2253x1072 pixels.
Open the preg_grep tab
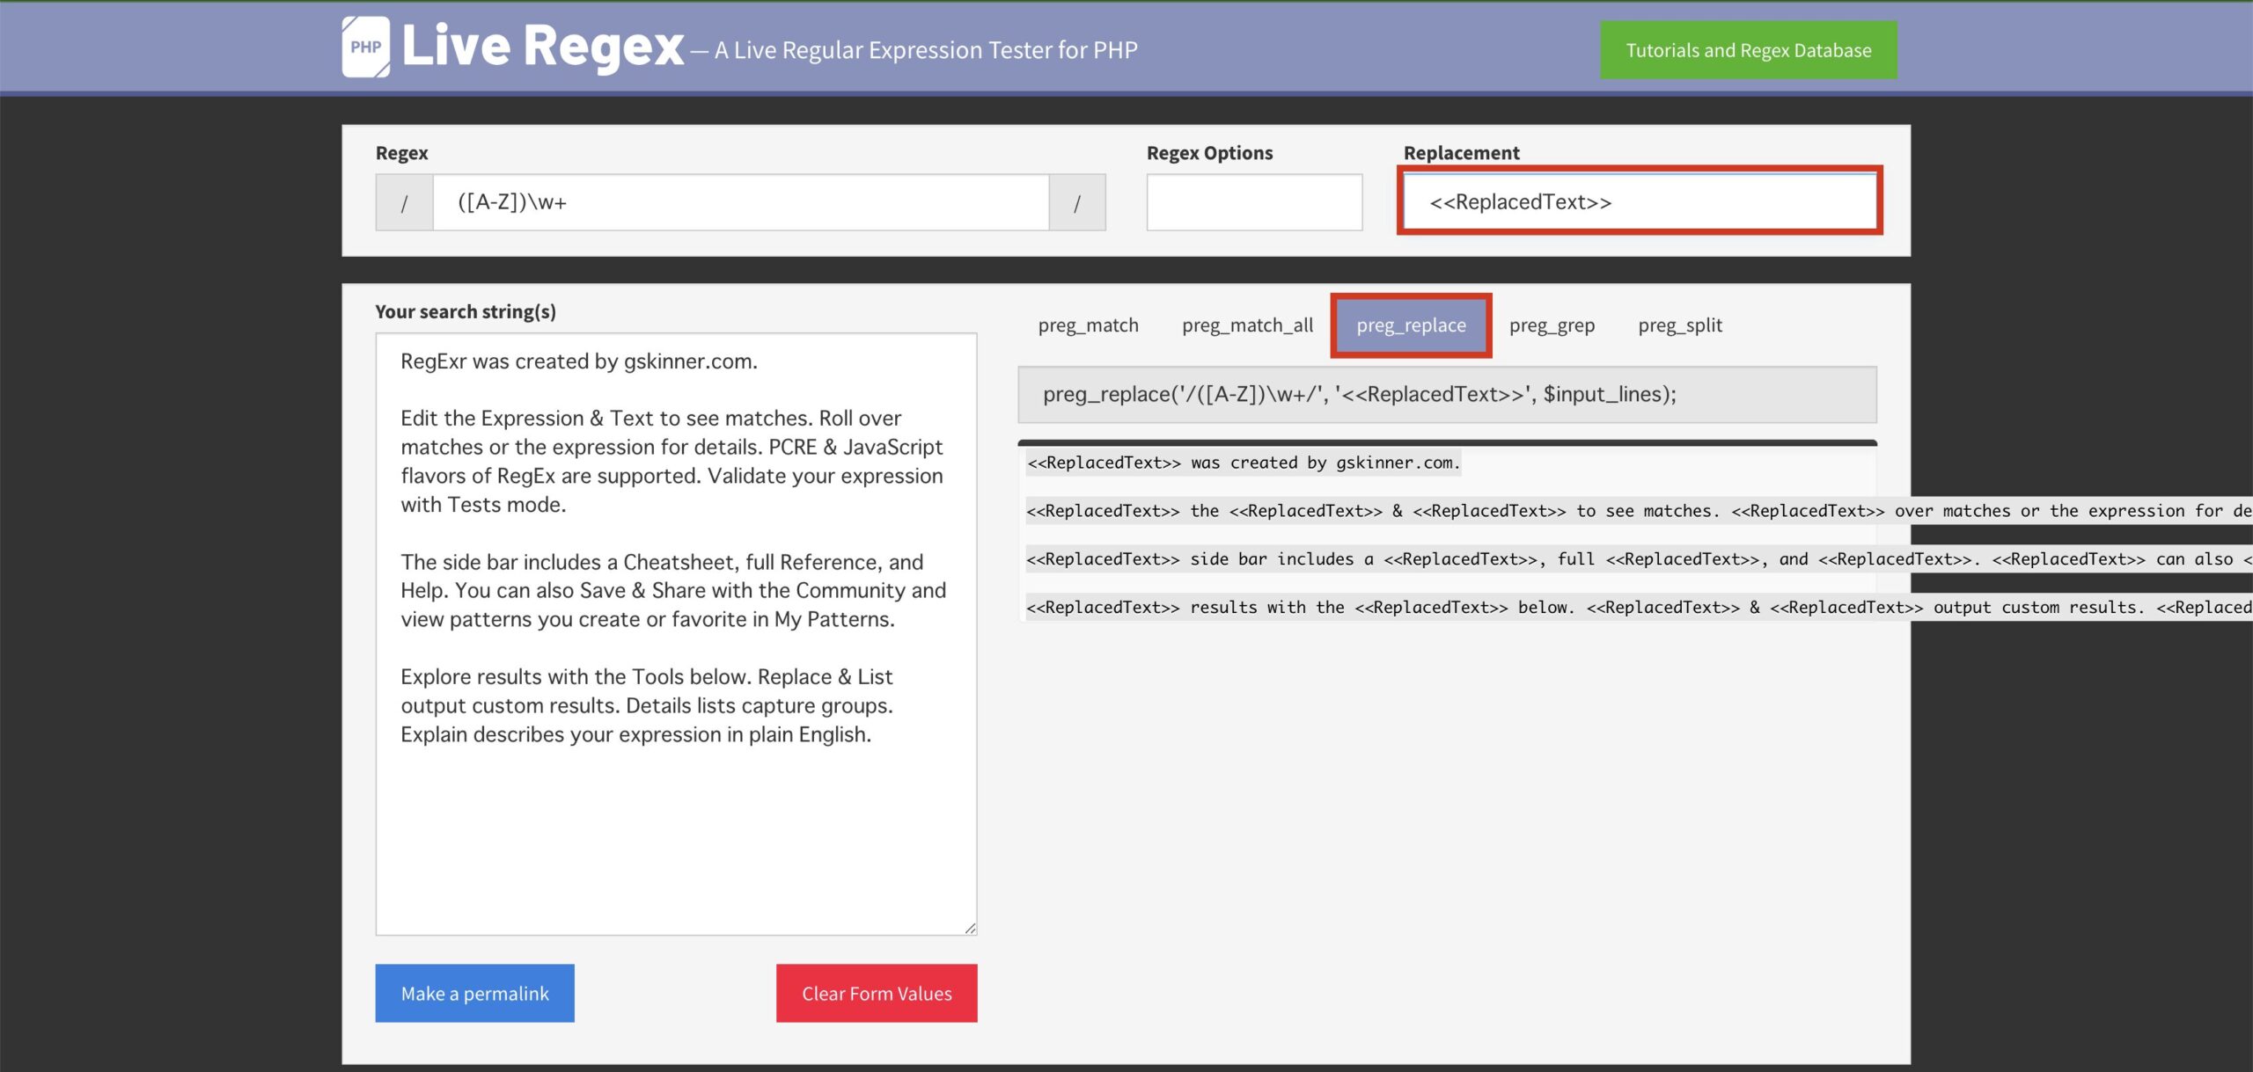click(x=1552, y=325)
